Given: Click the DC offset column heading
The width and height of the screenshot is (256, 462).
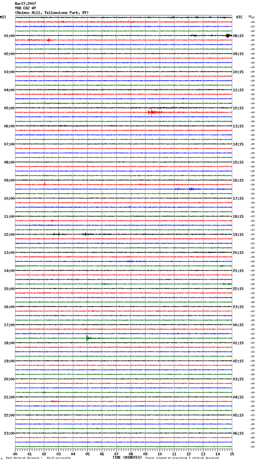Looking at the screenshot, I should click(x=250, y=17).
